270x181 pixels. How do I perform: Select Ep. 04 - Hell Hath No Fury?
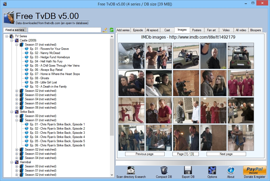(46, 61)
